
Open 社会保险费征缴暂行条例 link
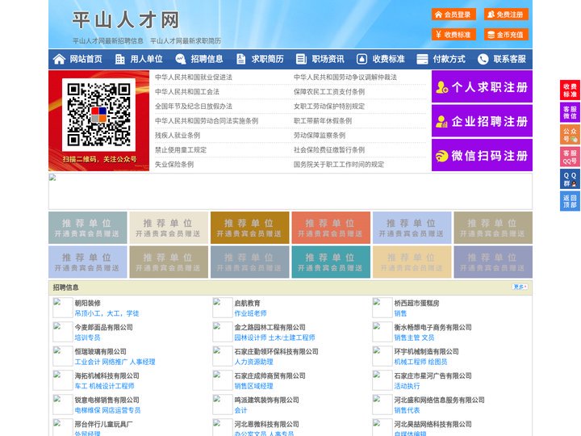pyautogui.click(x=329, y=150)
